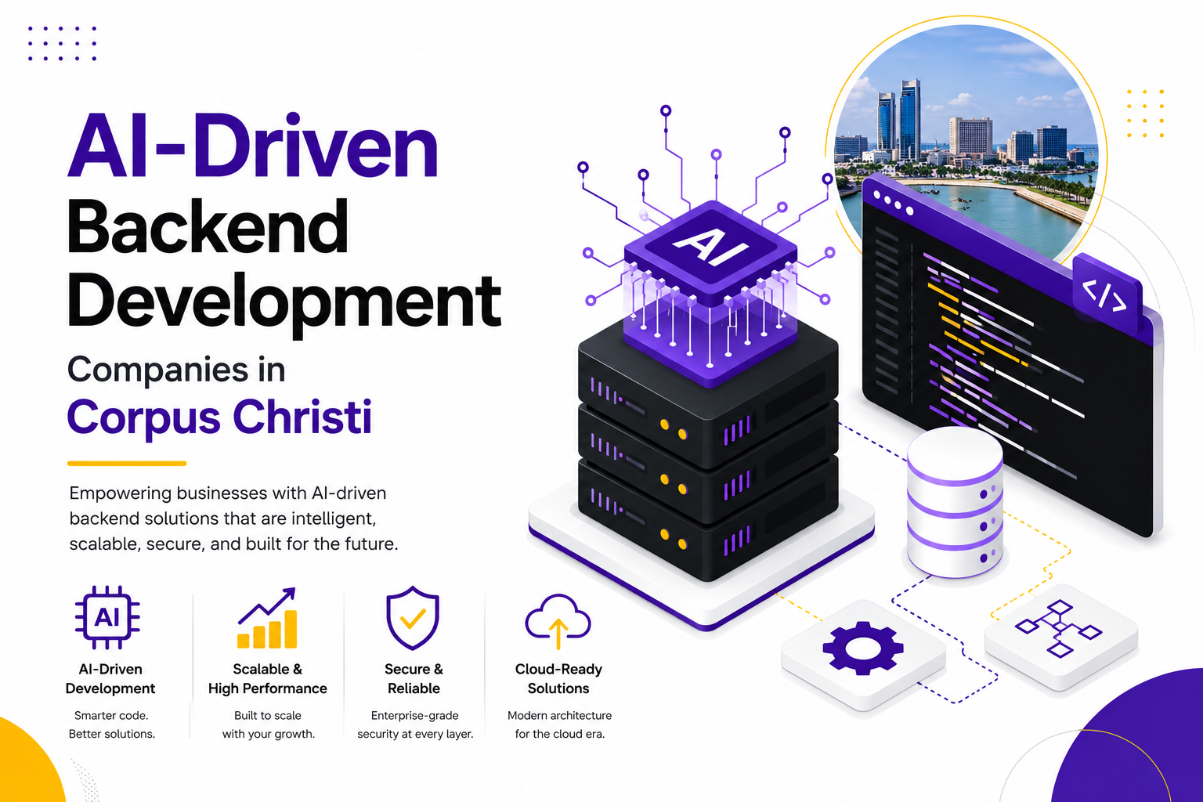Viewport: 1203px width, 802px height.
Task: Click the shield checkmark icon
Action: [413, 618]
